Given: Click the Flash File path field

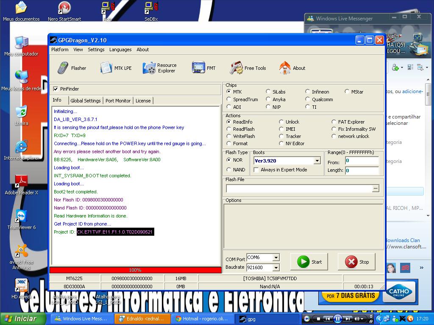Looking at the screenshot, I should point(299,188).
